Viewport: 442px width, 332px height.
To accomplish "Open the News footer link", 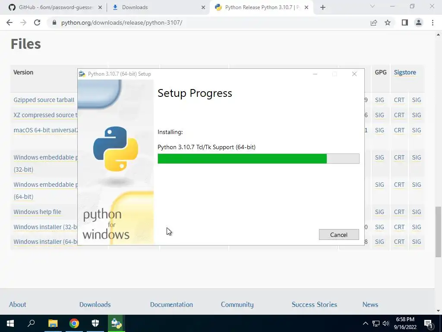I will [370, 305].
